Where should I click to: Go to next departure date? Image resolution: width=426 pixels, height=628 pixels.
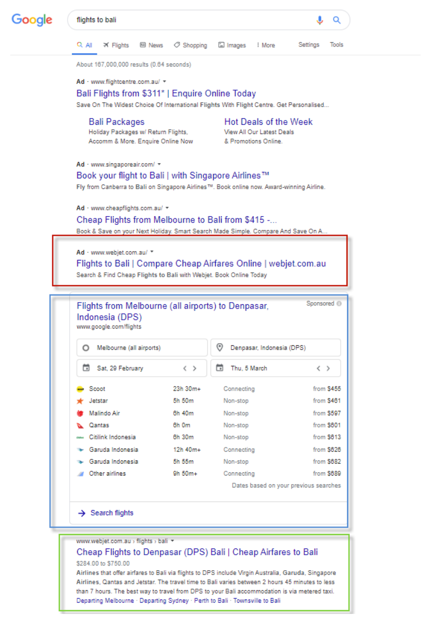tap(195, 369)
